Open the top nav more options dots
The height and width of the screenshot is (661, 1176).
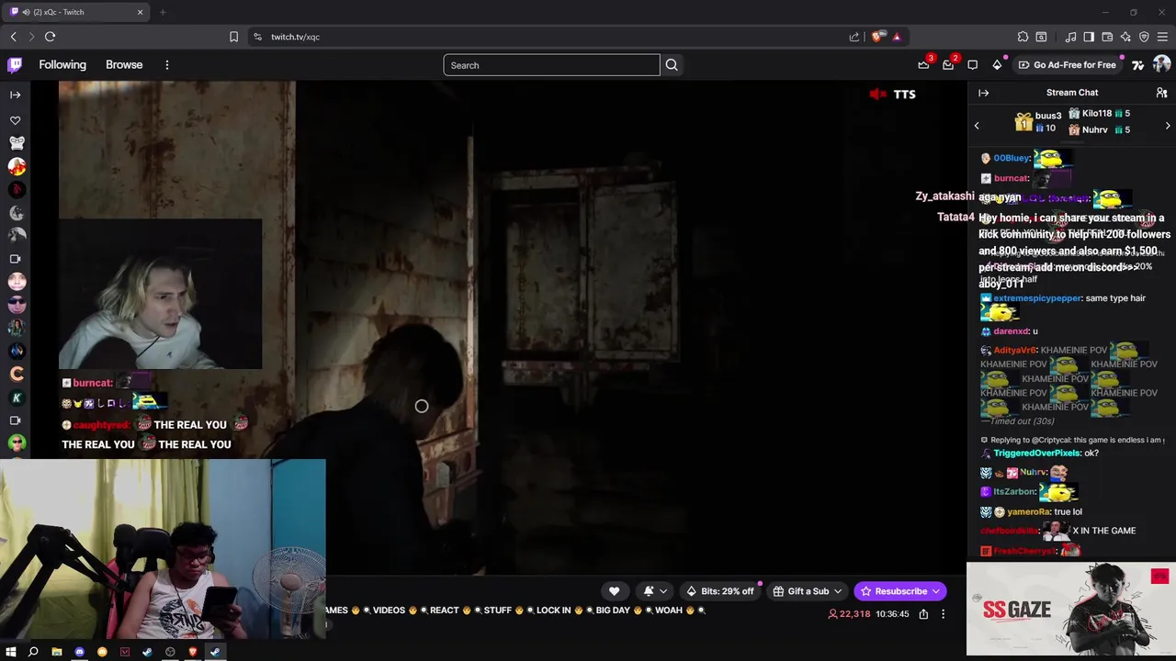166,65
